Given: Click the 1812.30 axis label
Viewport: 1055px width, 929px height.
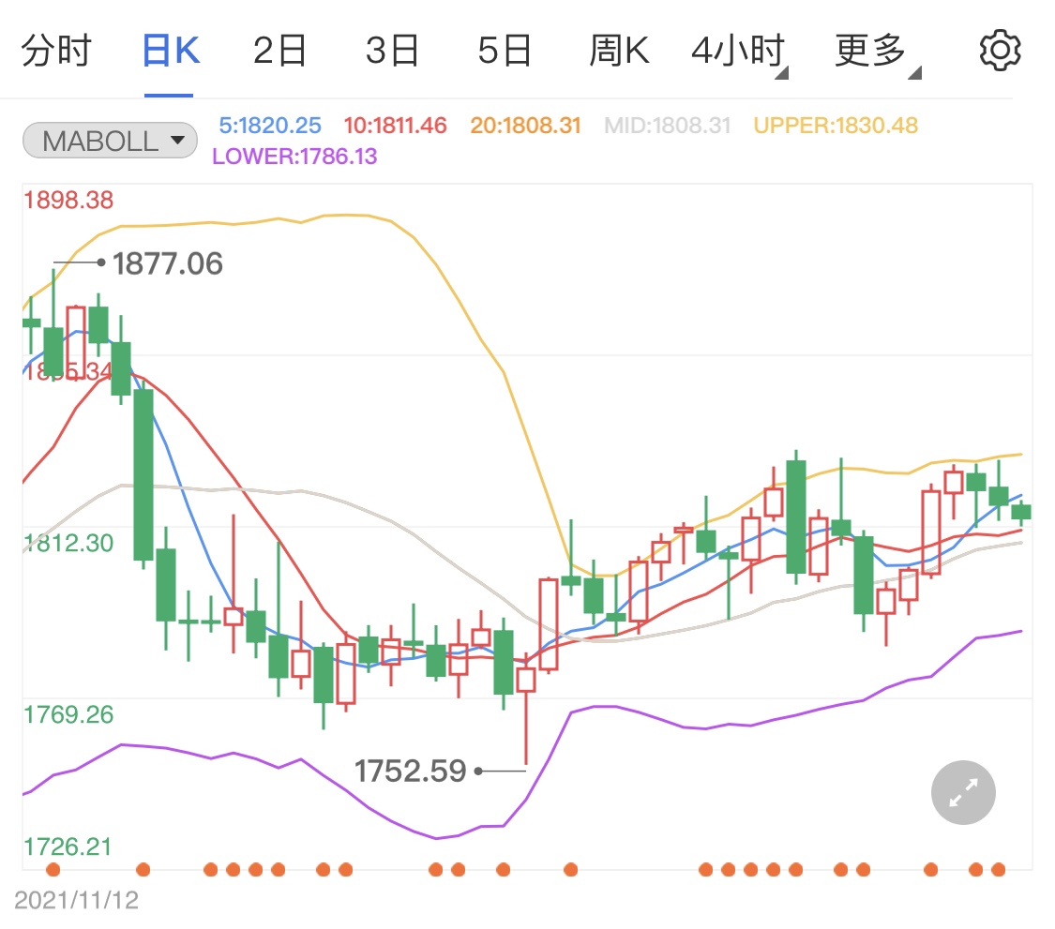Looking at the screenshot, I should (x=68, y=543).
